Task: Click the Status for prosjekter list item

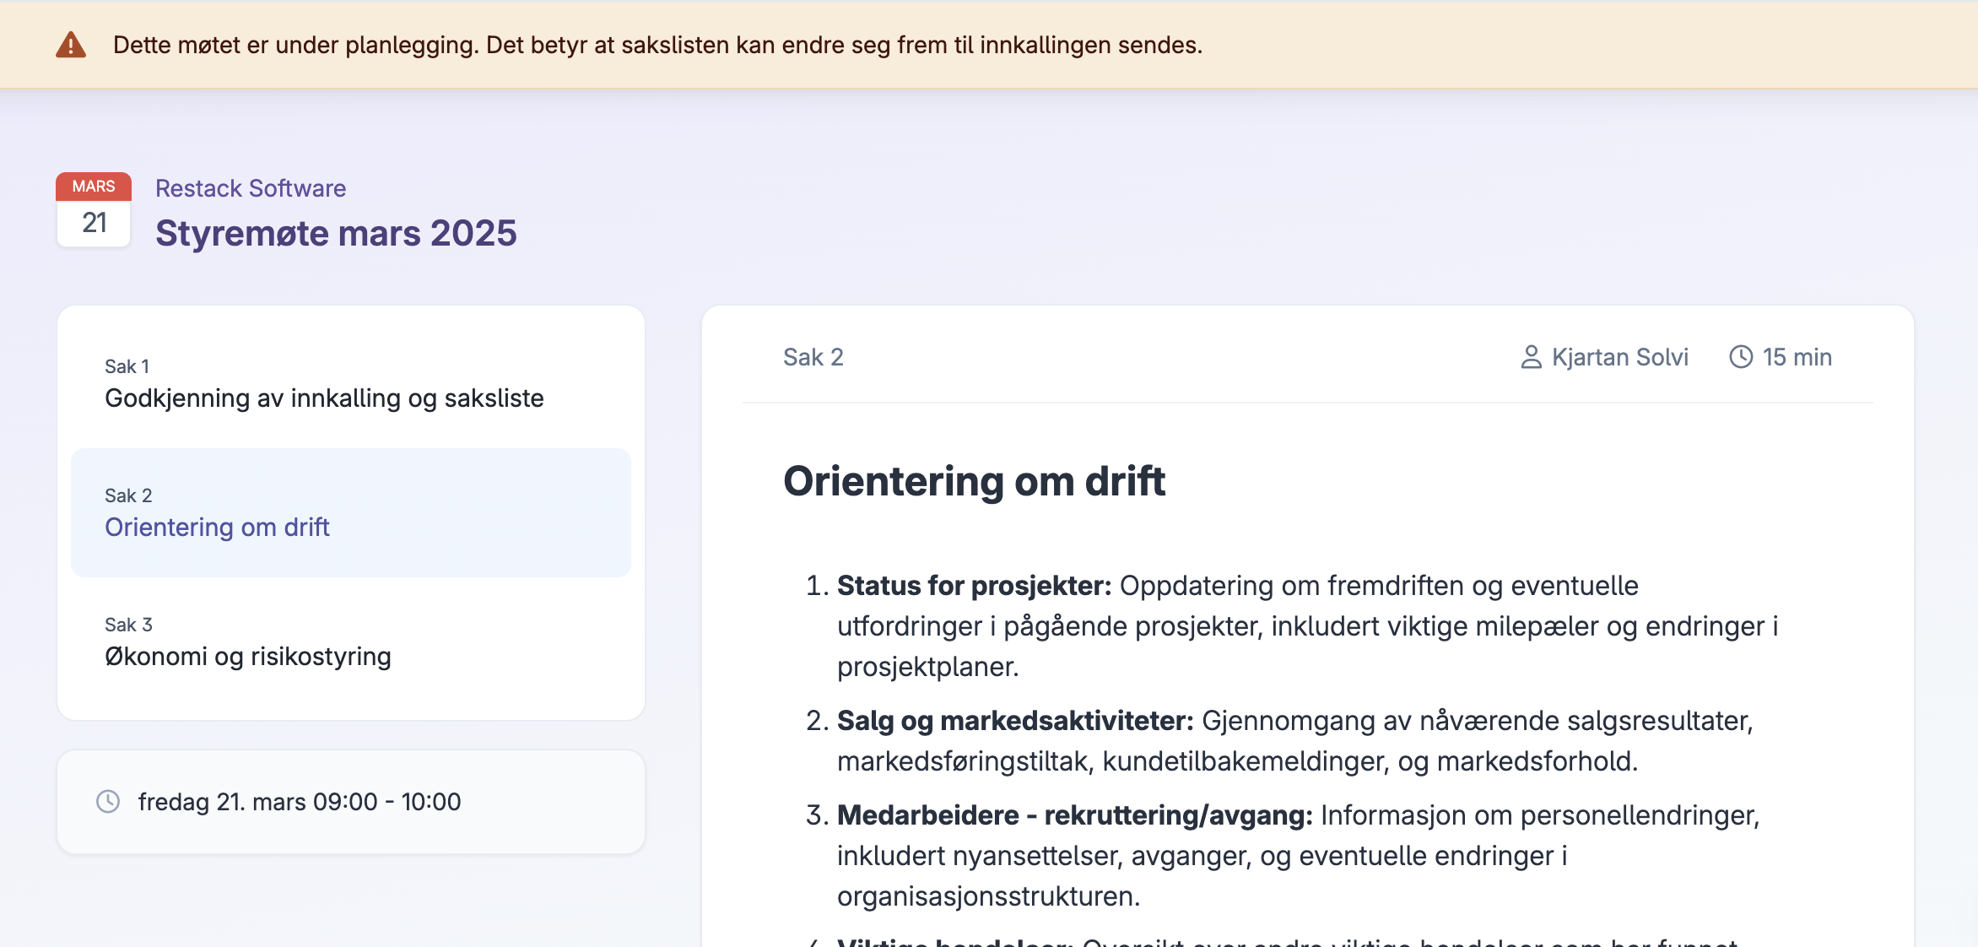Action: [1307, 626]
